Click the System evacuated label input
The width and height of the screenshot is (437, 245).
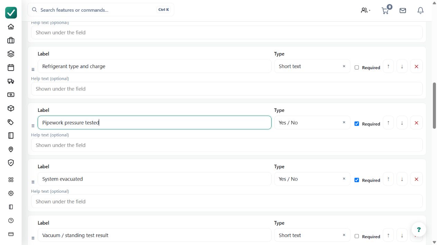coord(154,179)
